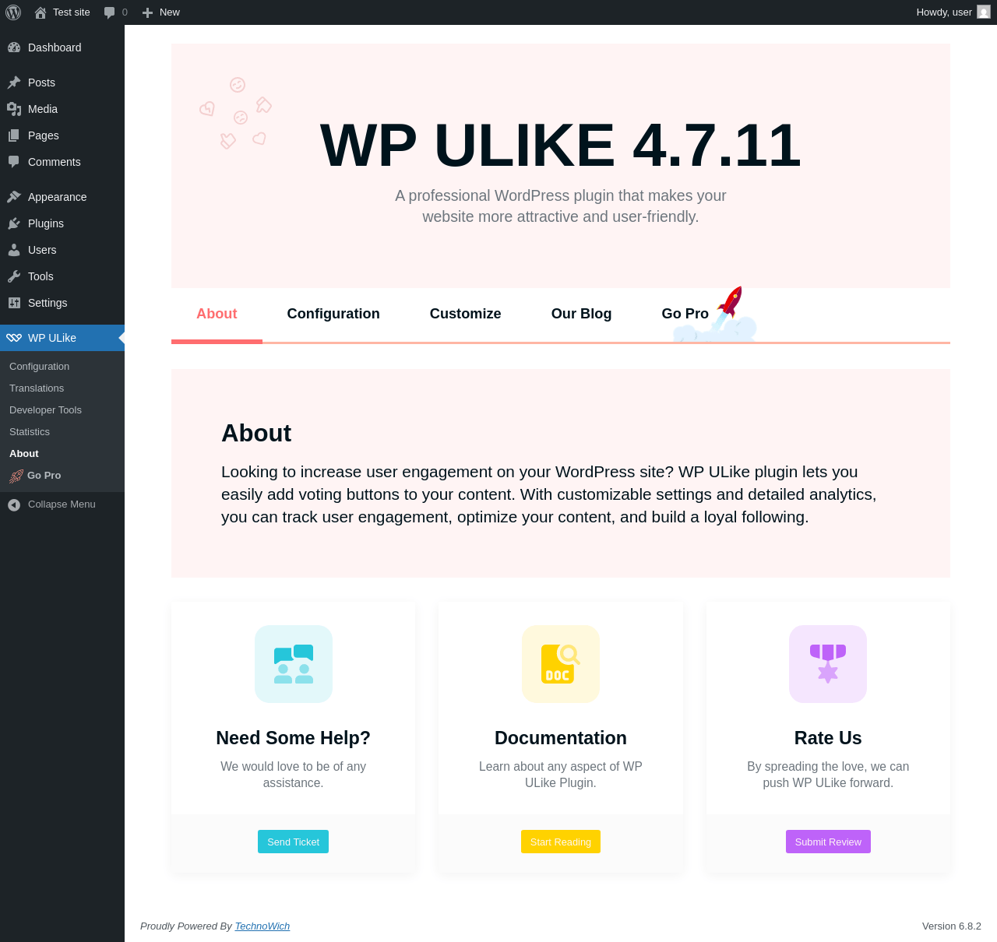997x942 pixels.
Task: Open the comments bubble icon in admin bar
Action: pos(109,12)
